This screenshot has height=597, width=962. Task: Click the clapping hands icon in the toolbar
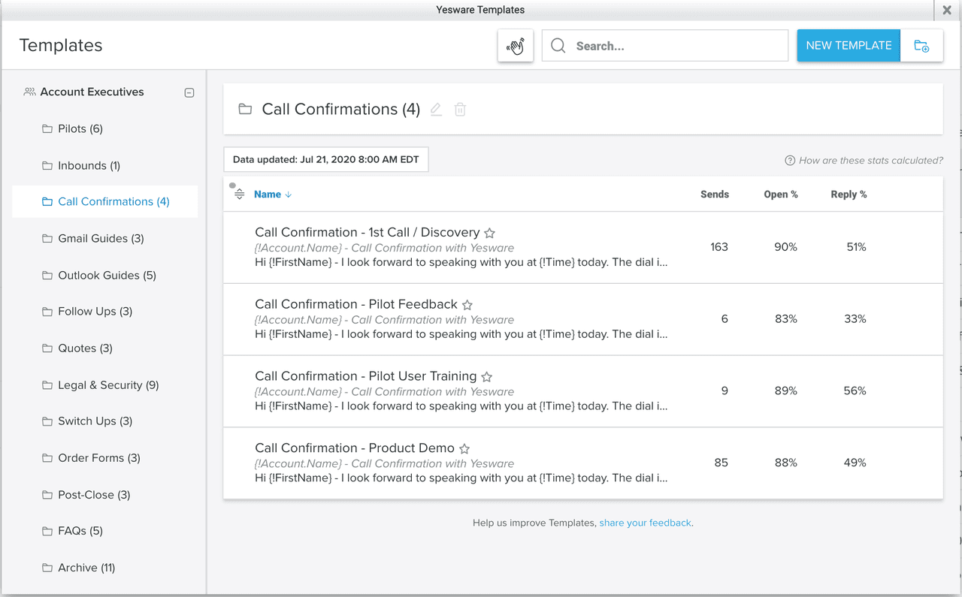coord(515,46)
